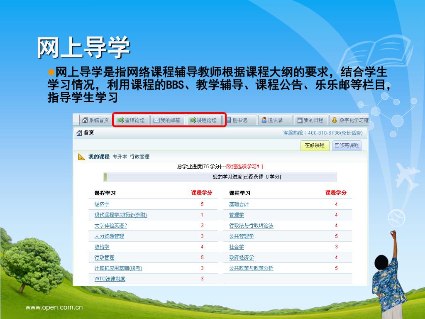Open the 雪晴论坛 tab
Viewport: 425px width, 319px height.
click(x=132, y=120)
